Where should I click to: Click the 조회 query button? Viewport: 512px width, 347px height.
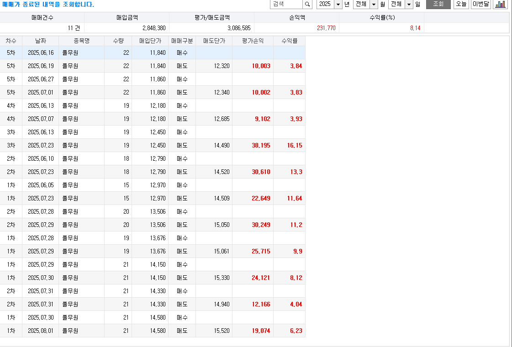(x=438, y=4)
